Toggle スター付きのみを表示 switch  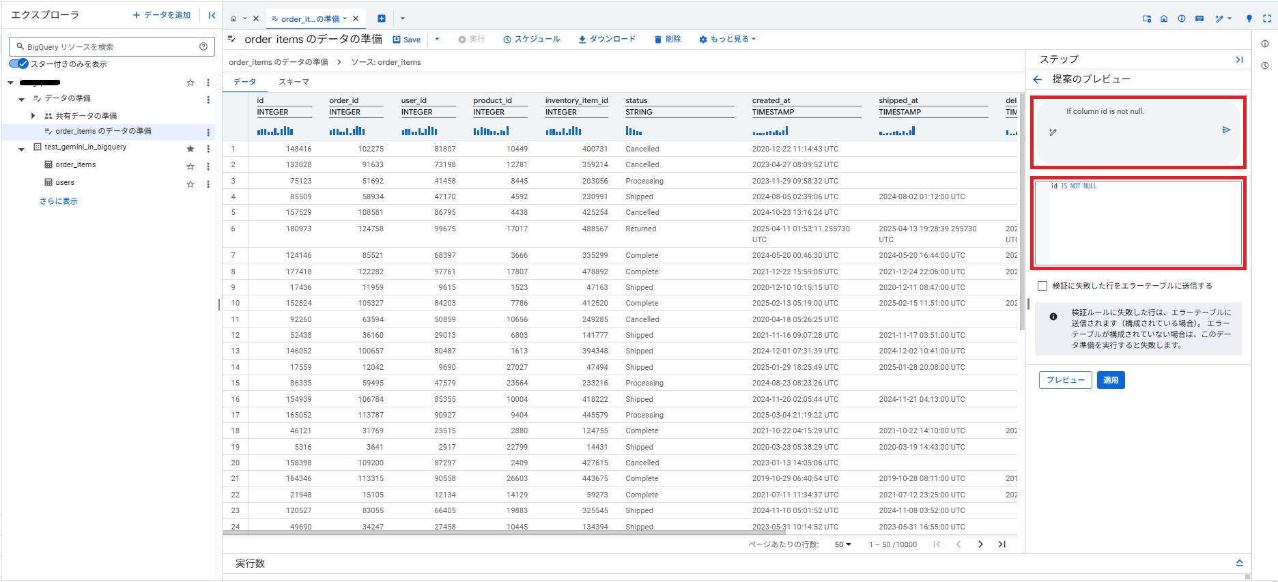point(19,64)
